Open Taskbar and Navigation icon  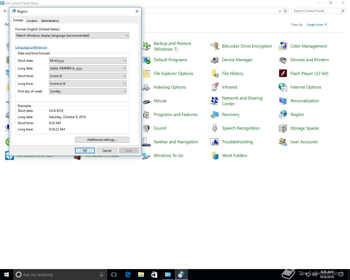point(146,142)
